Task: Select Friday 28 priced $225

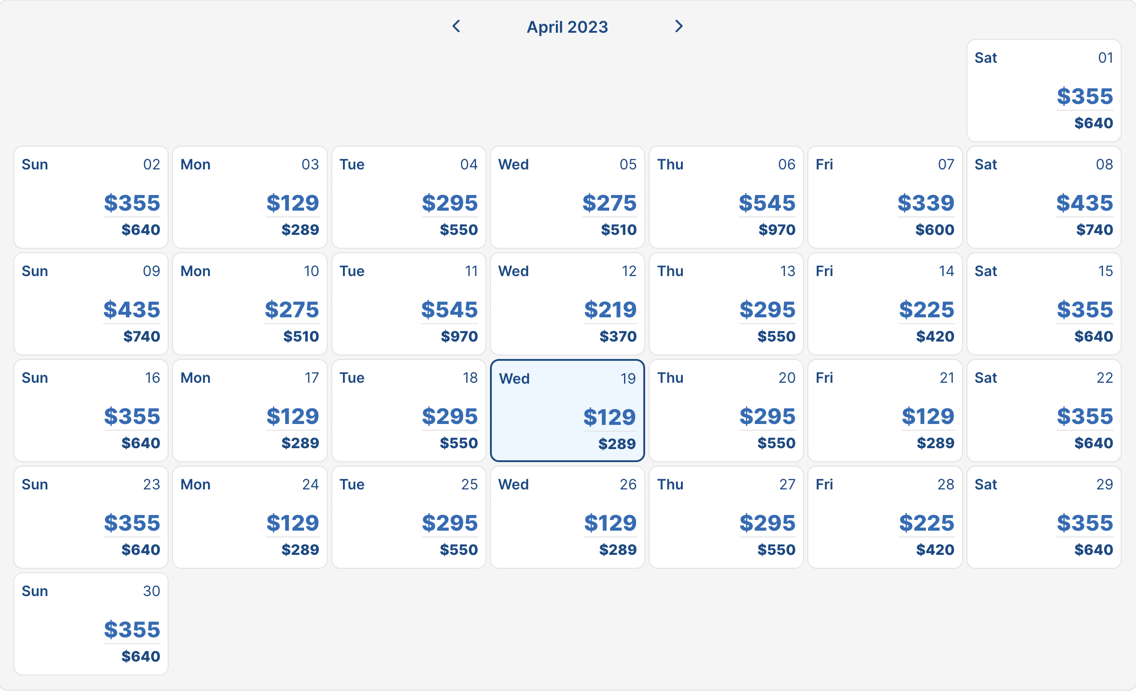Action: coord(884,517)
